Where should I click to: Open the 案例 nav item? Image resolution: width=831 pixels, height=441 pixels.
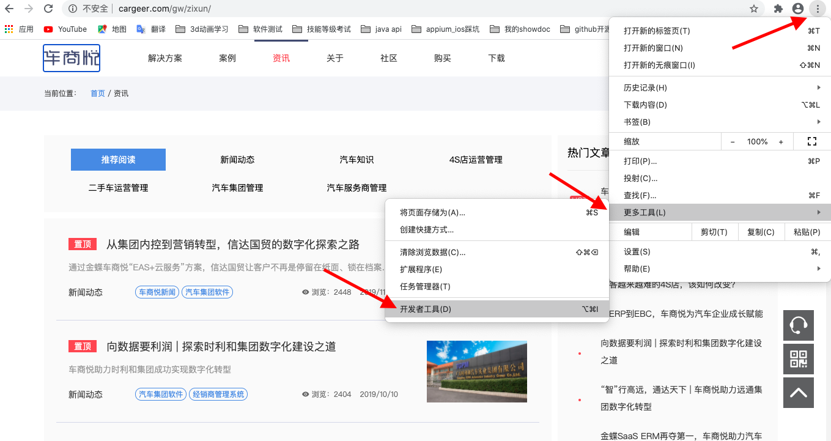(x=227, y=58)
